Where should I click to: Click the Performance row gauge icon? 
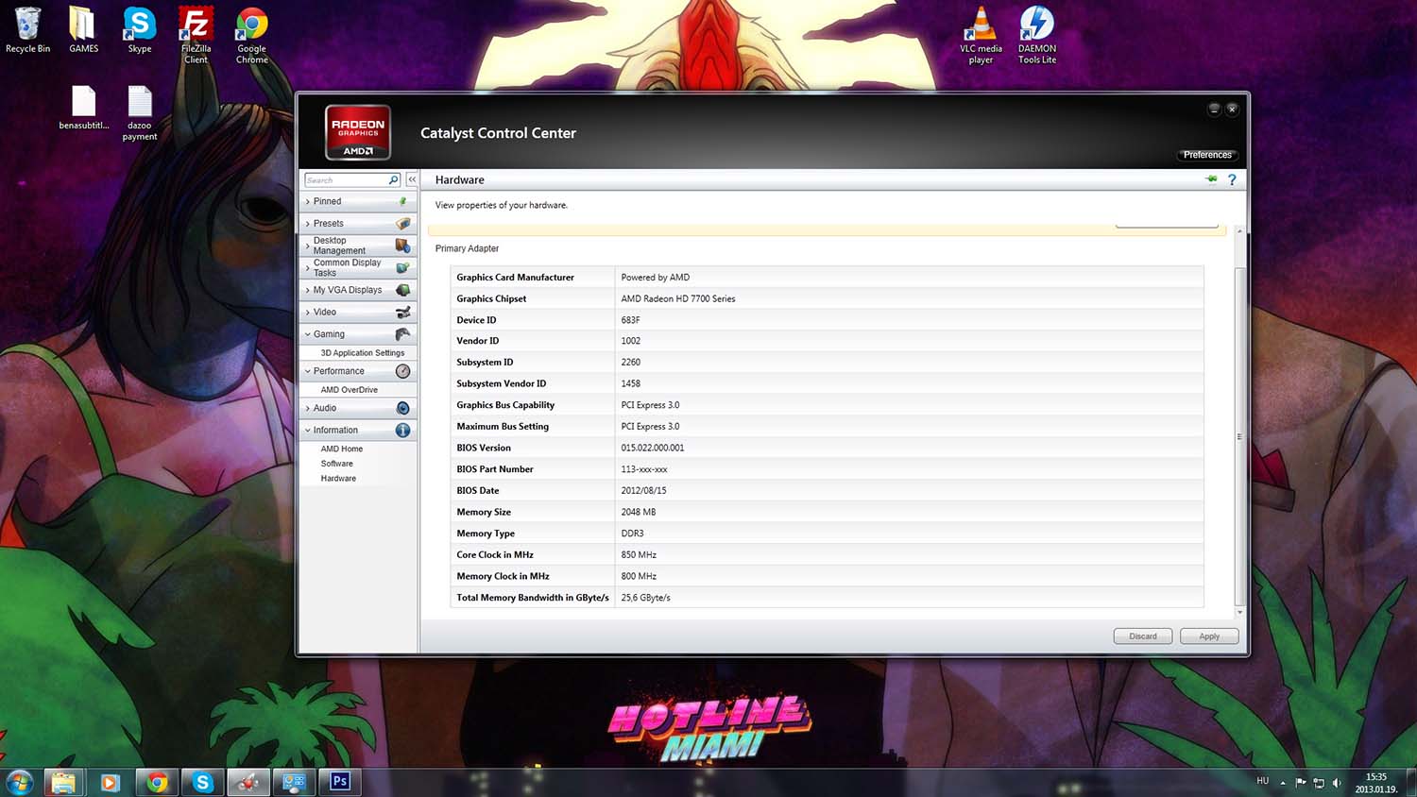(x=403, y=371)
